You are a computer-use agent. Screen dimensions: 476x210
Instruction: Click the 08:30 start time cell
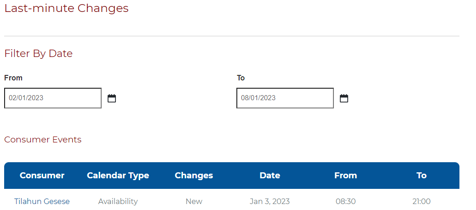point(345,201)
